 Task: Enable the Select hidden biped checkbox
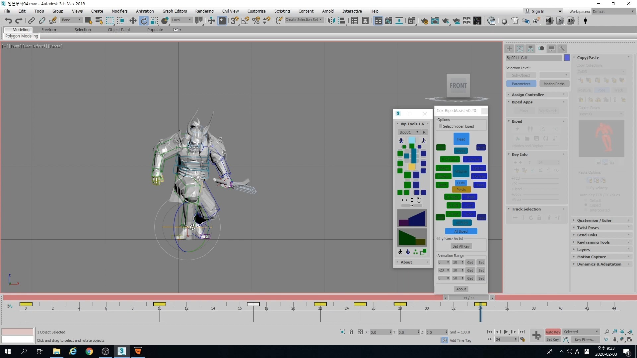click(441, 126)
